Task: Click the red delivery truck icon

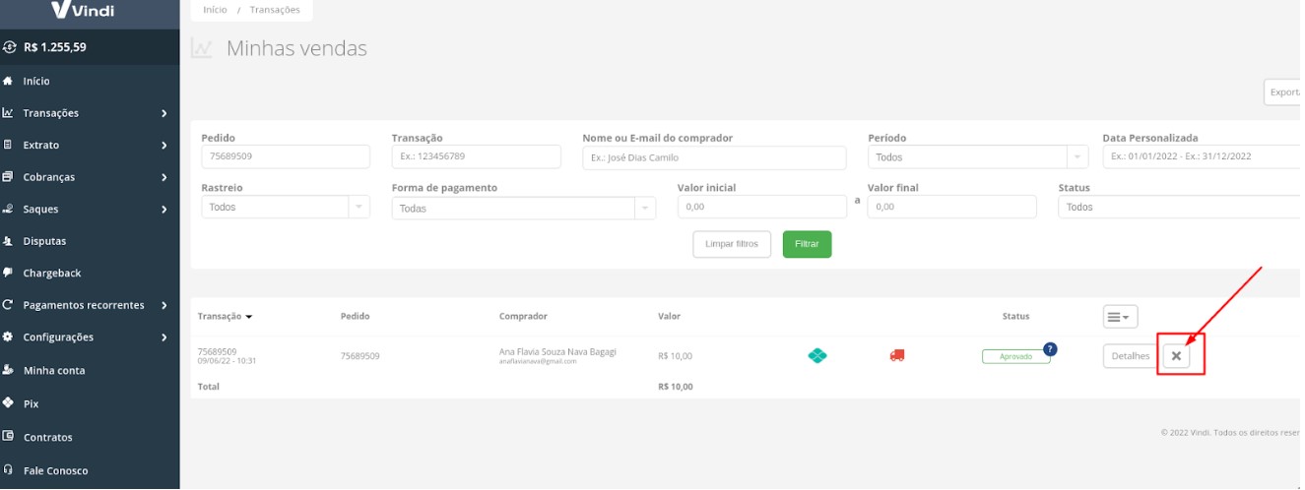Action: (x=896, y=355)
